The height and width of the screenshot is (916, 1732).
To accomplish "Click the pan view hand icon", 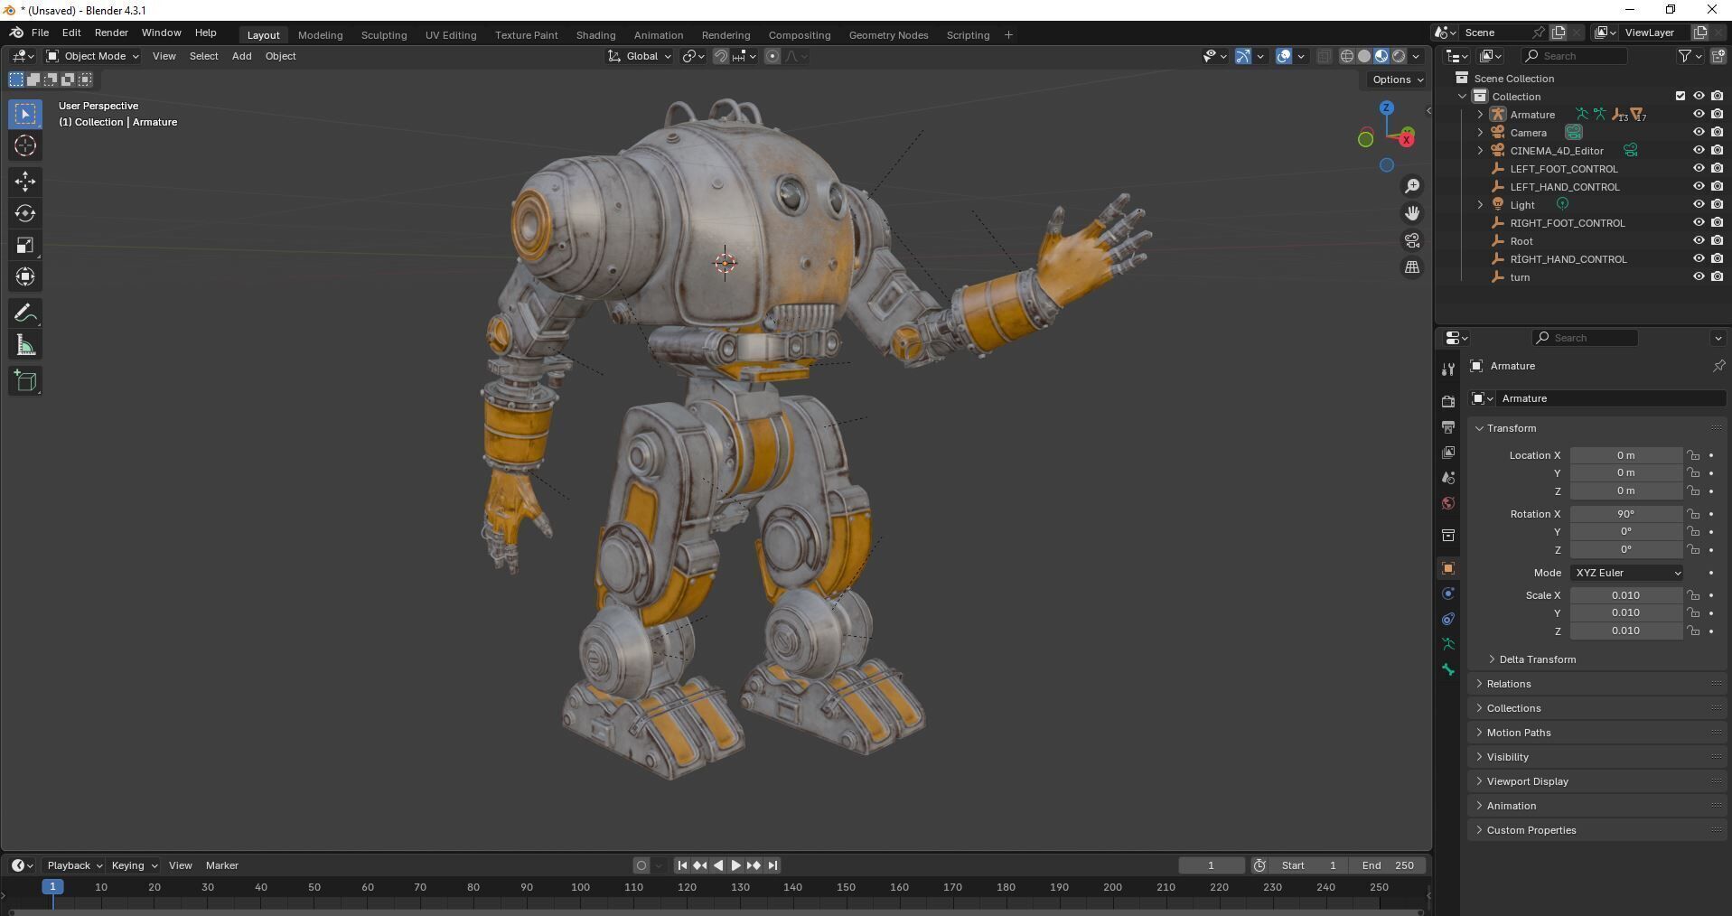I will click(1411, 213).
